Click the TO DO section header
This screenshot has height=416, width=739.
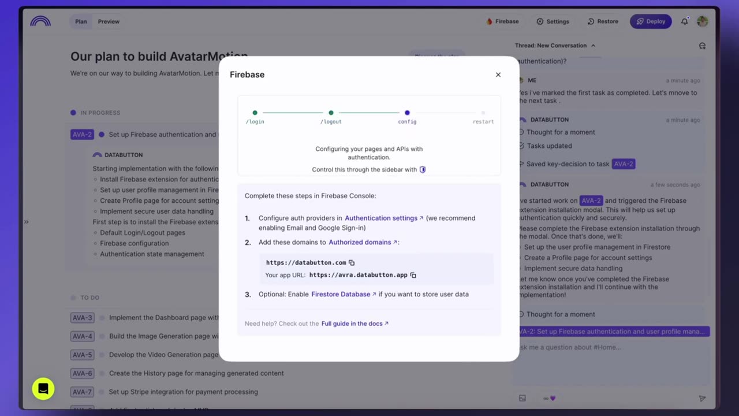[90, 298]
